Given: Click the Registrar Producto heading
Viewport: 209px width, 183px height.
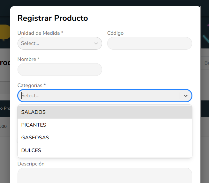Looking at the screenshot, I should click(53, 18).
